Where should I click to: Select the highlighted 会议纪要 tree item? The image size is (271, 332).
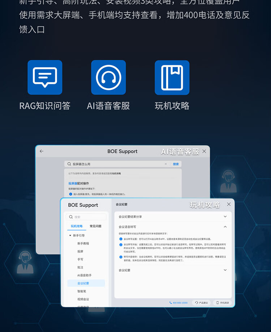[x=86, y=283]
